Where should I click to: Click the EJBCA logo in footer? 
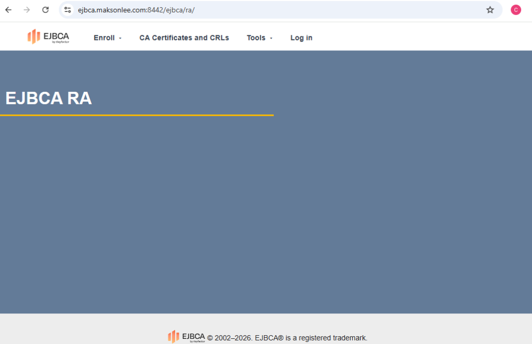tap(186, 337)
